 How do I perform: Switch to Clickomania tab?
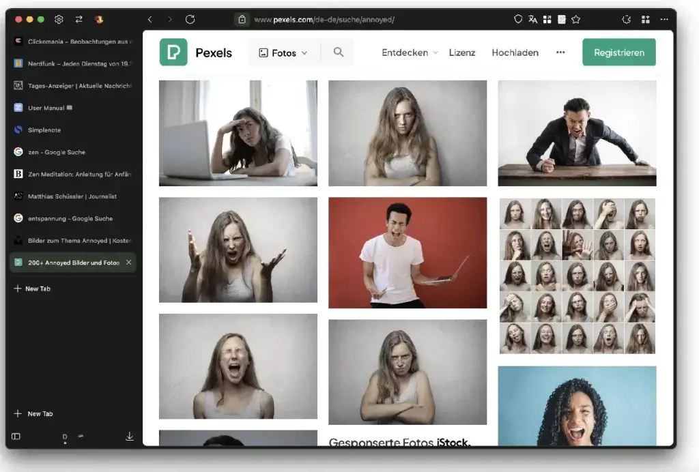click(x=73, y=42)
